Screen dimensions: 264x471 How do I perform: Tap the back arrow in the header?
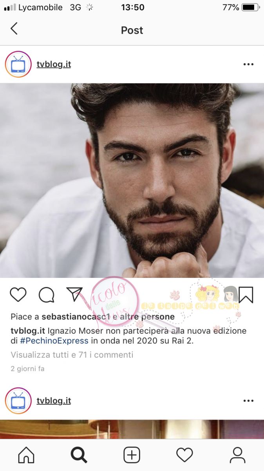[x=14, y=29]
